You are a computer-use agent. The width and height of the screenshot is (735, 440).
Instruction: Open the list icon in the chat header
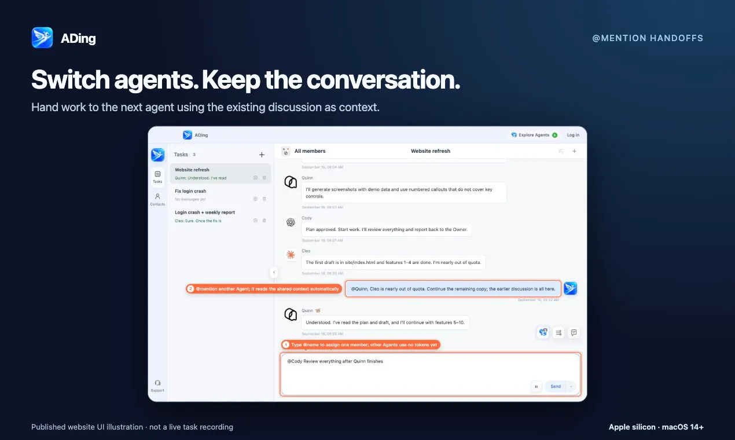(x=561, y=151)
